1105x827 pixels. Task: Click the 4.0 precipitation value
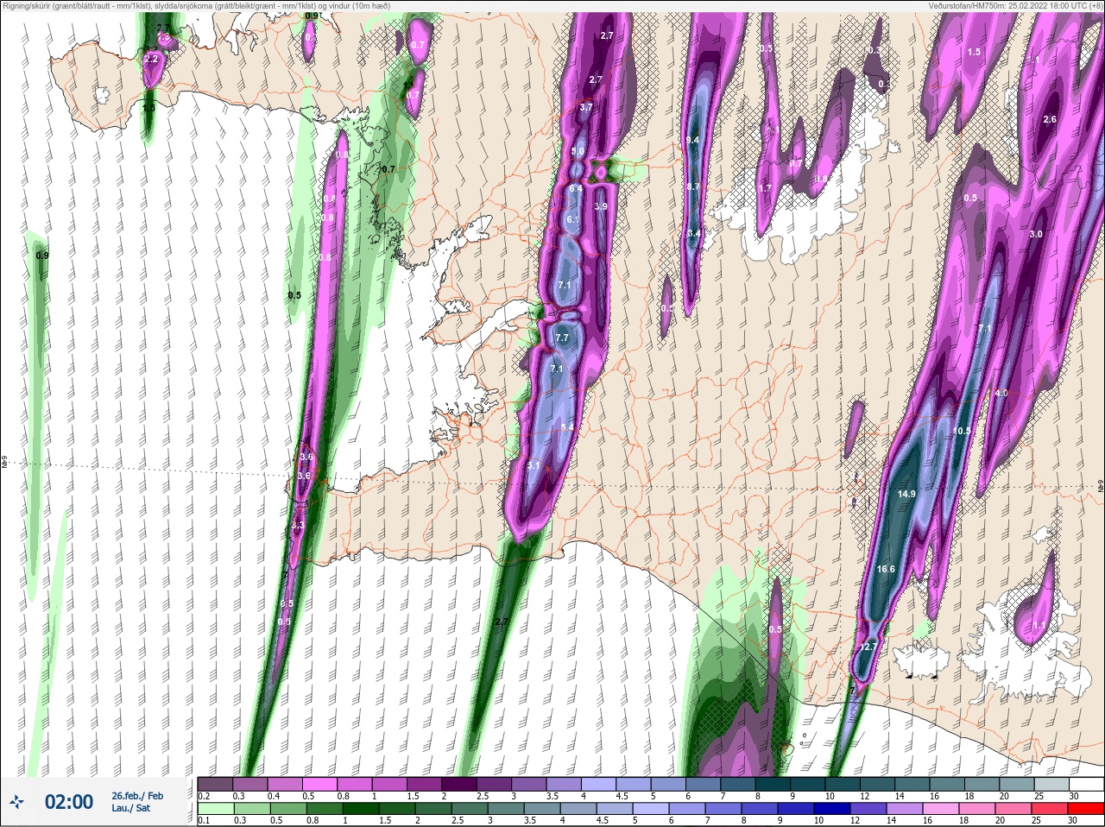1001,393
